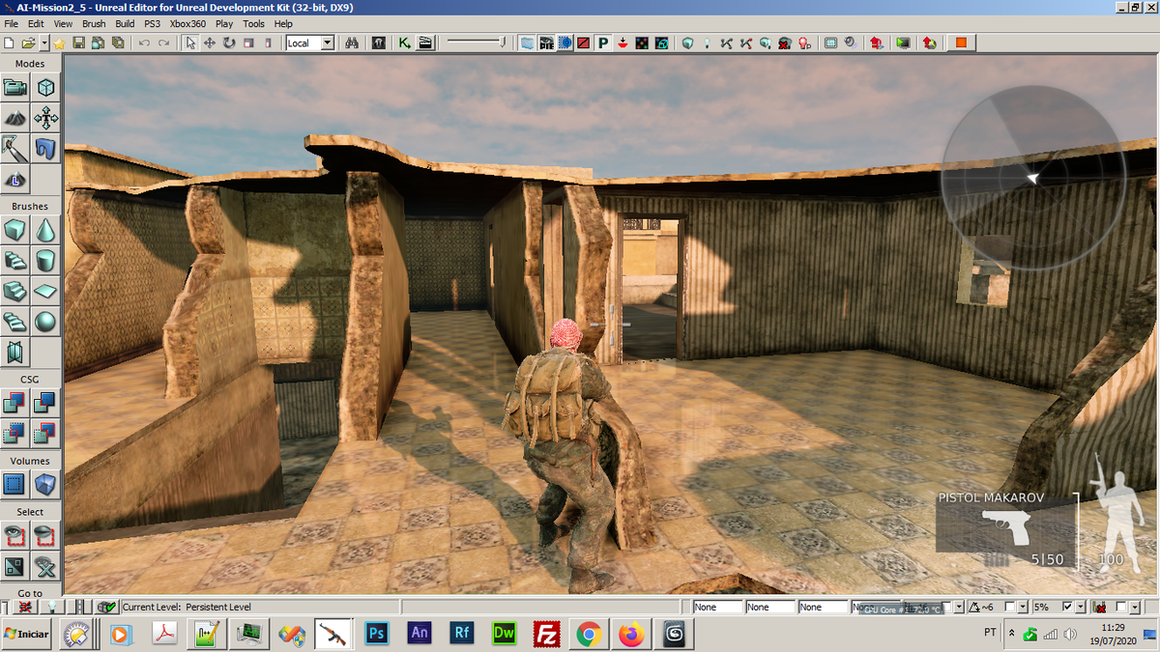Open Landscape mode tool

point(14,179)
